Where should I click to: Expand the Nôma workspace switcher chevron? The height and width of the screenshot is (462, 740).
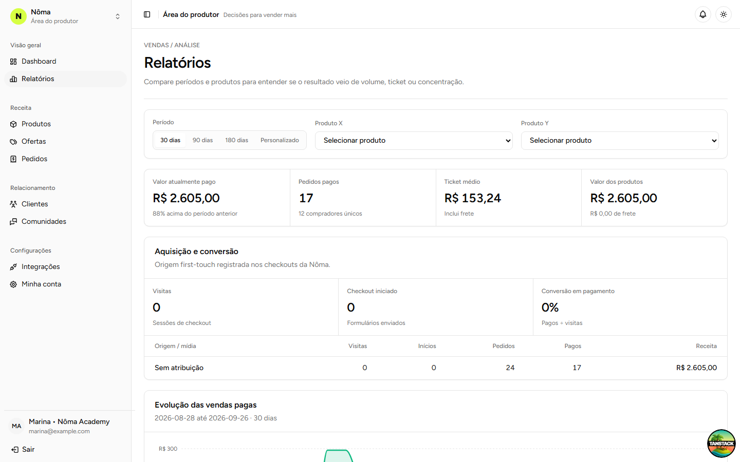click(118, 16)
